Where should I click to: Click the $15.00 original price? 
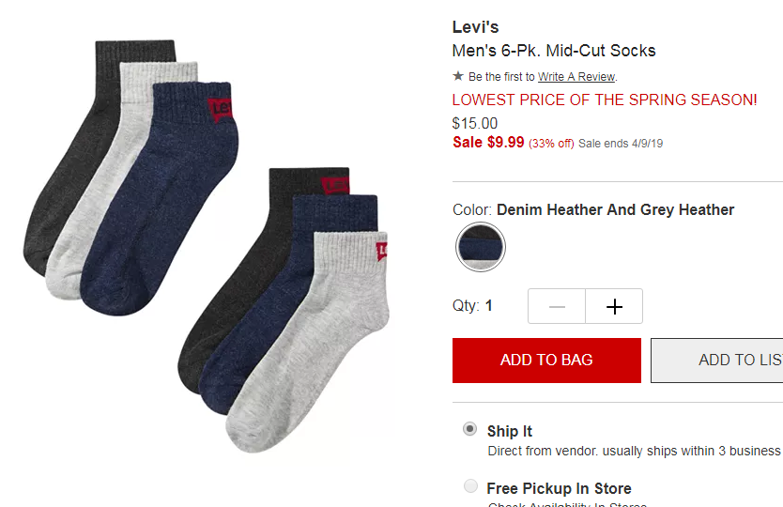click(475, 123)
